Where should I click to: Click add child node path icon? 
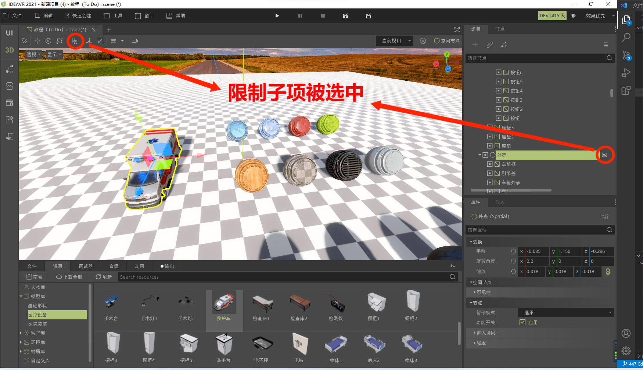(x=504, y=45)
